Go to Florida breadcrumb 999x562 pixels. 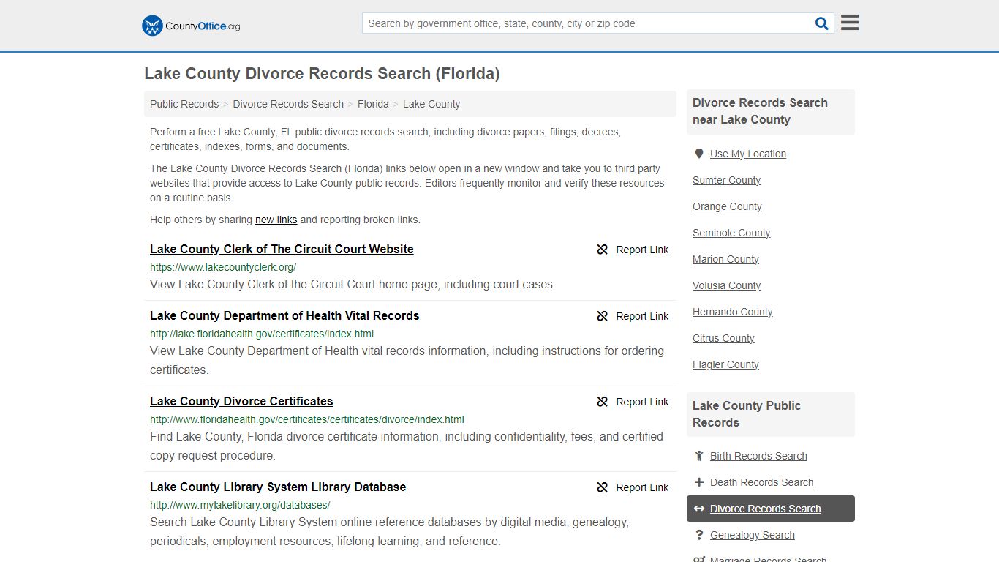(x=373, y=104)
